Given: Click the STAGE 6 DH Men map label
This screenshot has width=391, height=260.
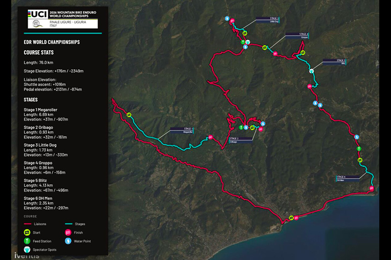Looking at the screenshot, I should click(348, 179).
